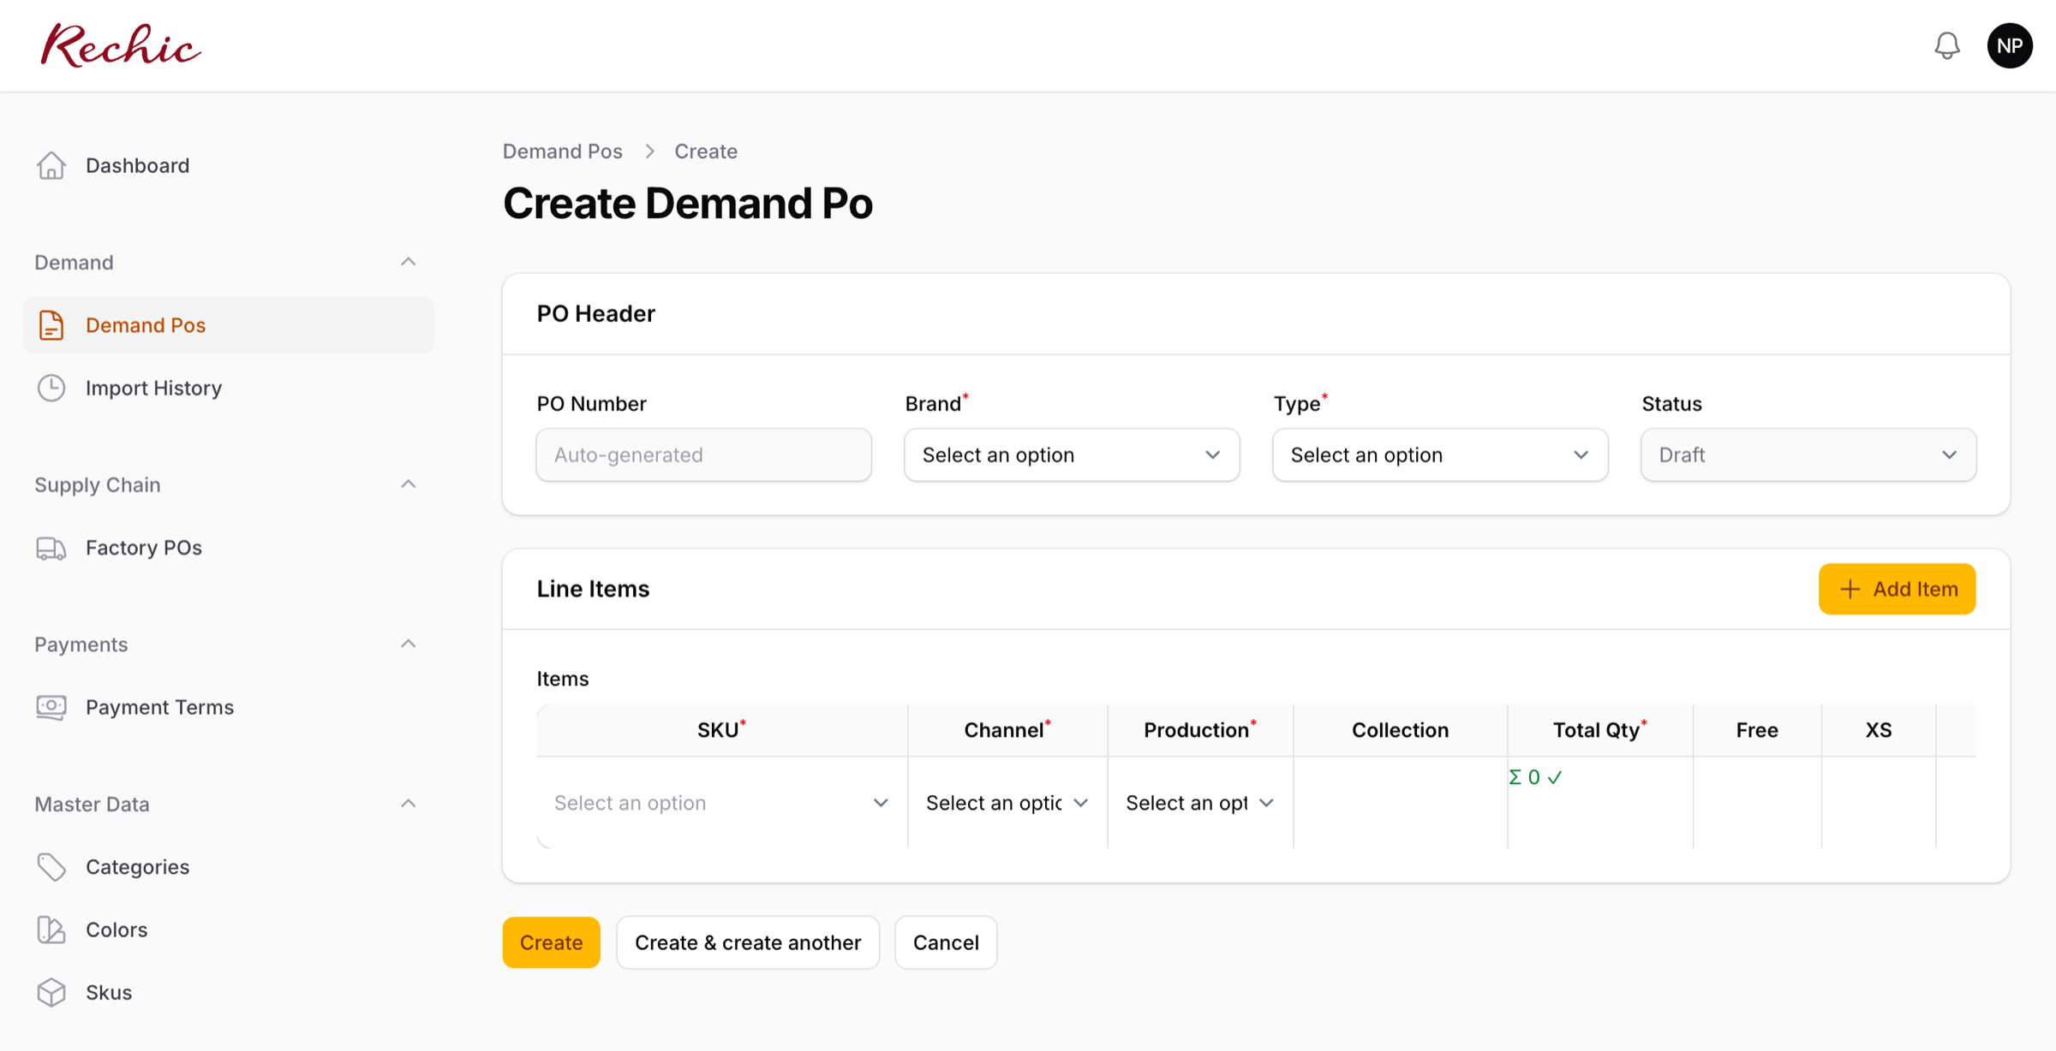Open Payment Terms in the sidebar
The height and width of the screenshot is (1051, 2056).
coord(228,707)
